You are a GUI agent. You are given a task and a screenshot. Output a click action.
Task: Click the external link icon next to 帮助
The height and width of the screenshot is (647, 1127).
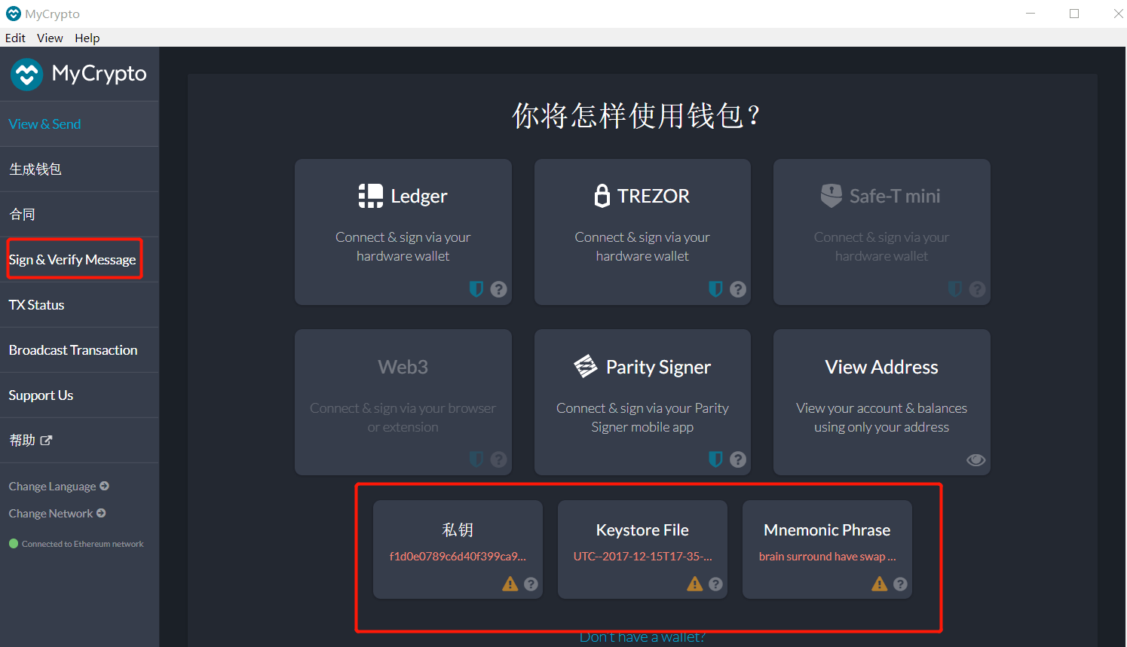(47, 440)
